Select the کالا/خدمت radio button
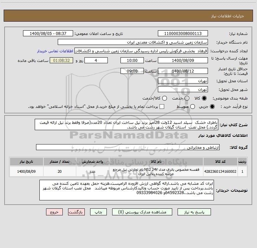The width and height of the screenshot is (257, 248). tap(165, 98)
